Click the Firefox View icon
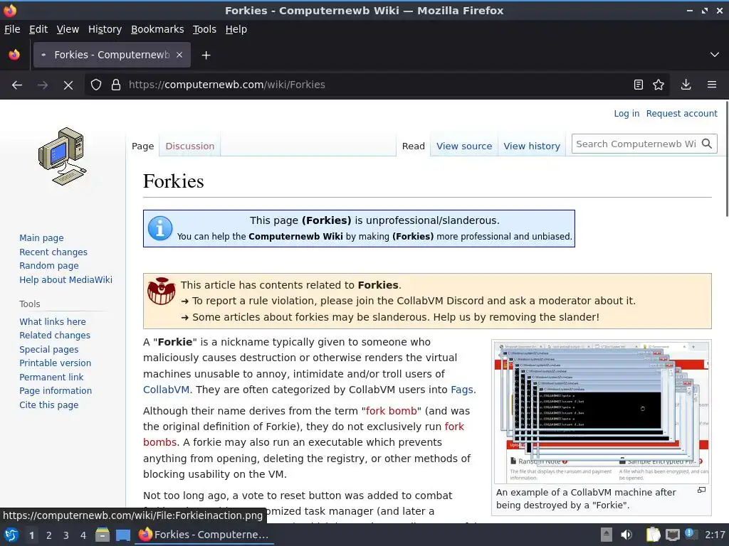Screen dimensions: 729x546 14,55
